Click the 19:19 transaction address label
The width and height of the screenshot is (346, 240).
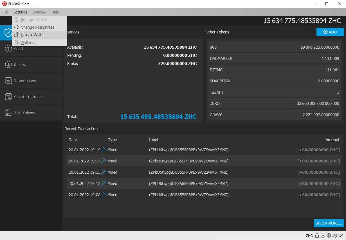click(188, 150)
